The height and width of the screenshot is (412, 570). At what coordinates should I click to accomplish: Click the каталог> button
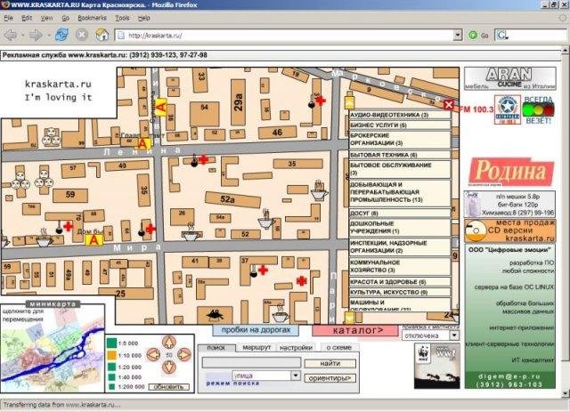coord(355,331)
